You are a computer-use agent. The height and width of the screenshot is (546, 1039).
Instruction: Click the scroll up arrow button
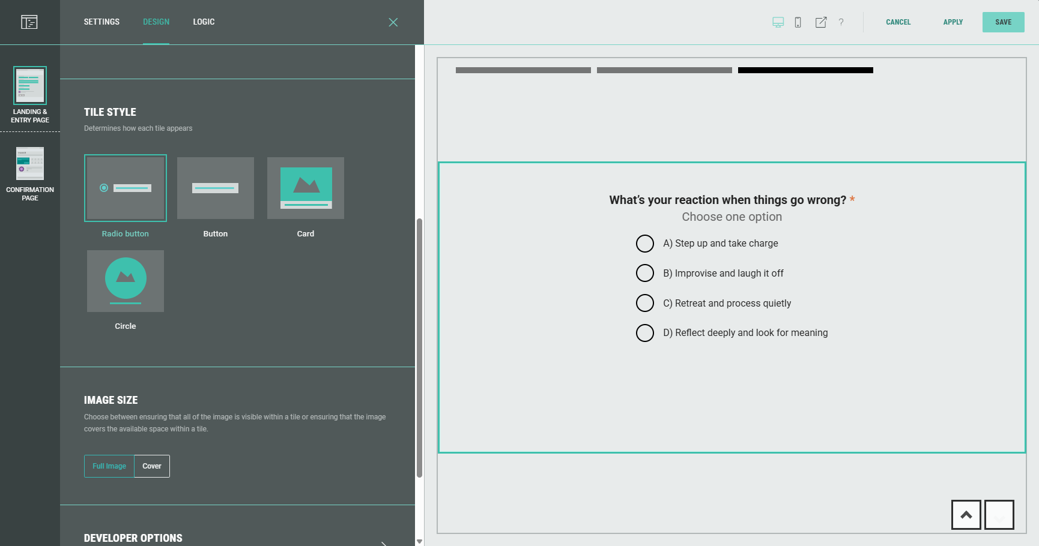(966, 515)
